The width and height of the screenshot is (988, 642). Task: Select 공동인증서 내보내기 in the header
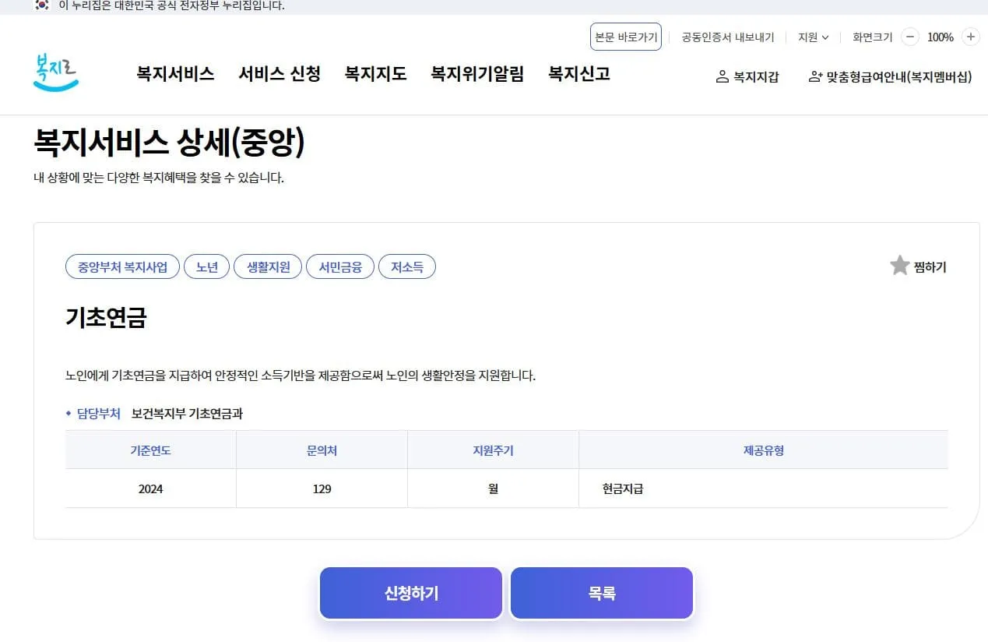click(x=726, y=37)
